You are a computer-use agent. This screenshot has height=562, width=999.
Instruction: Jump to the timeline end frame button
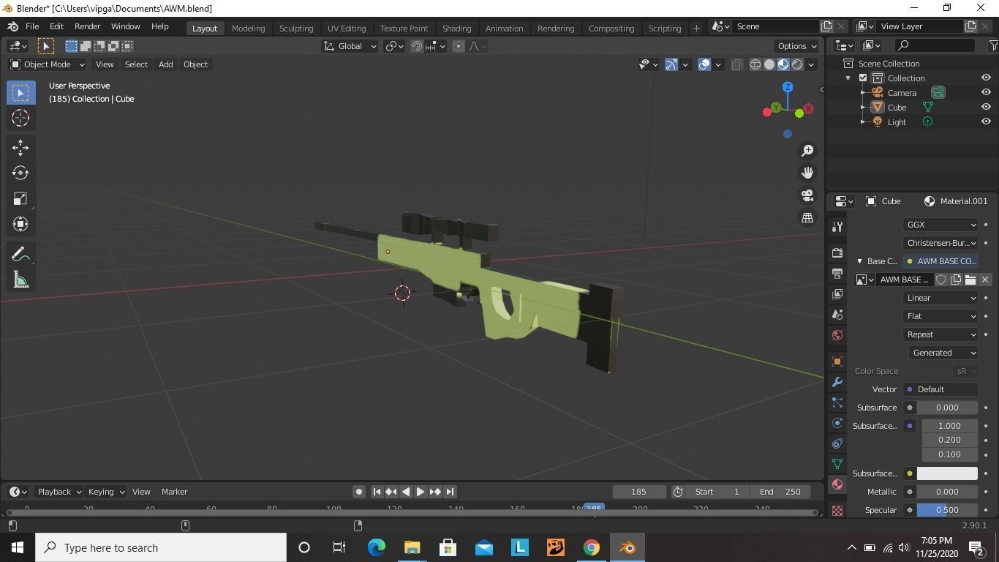pyautogui.click(x=450, y=492)
